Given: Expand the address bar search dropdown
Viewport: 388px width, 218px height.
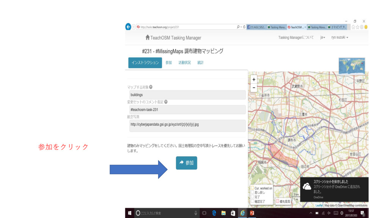Looking at the screenshot, I should point(239,27).
